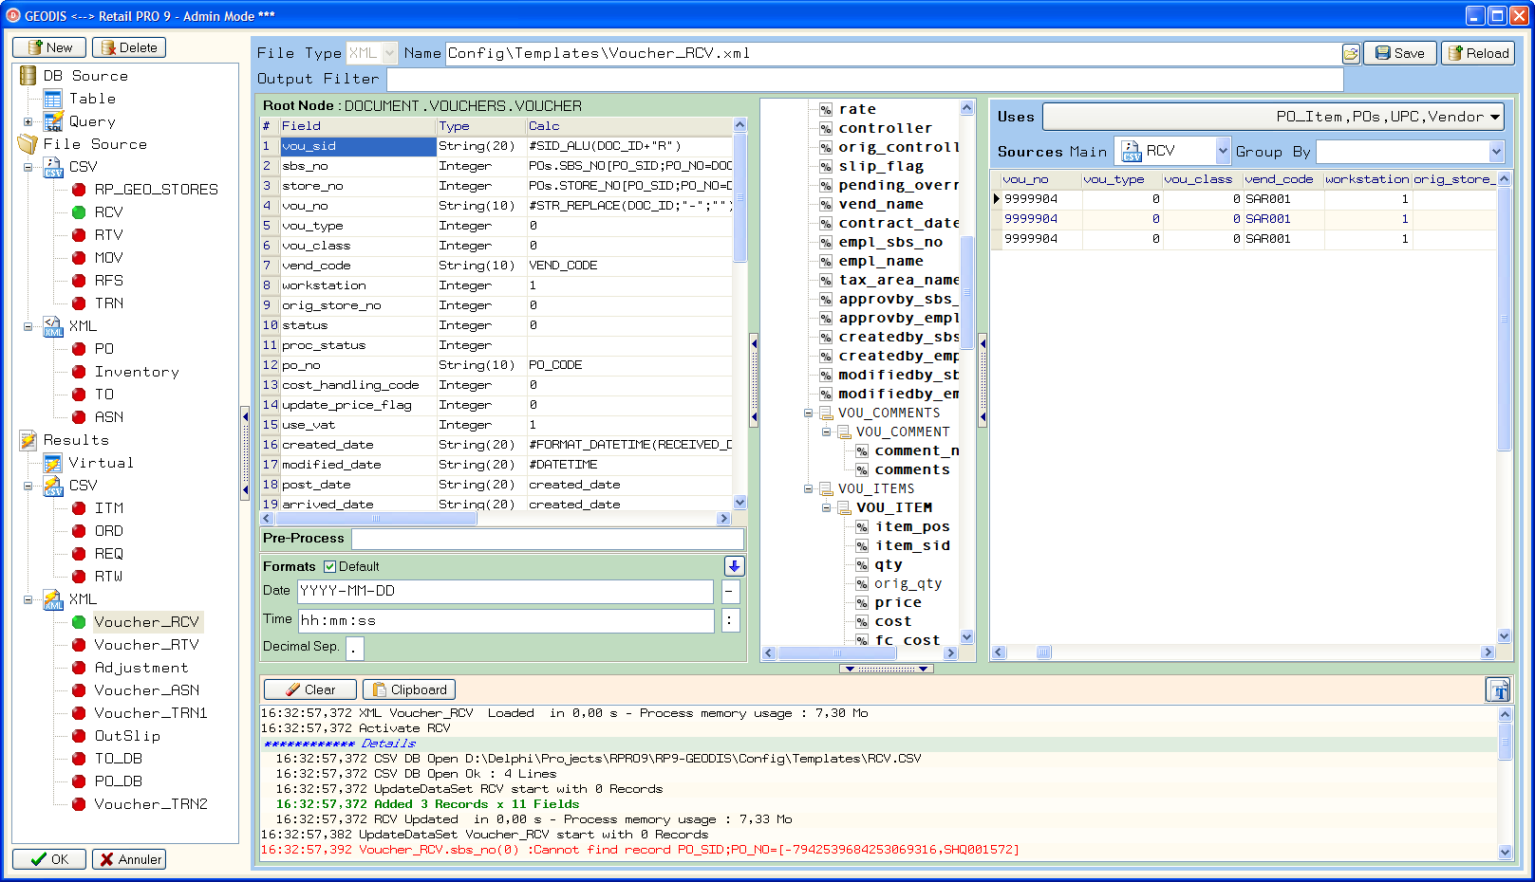Click the Table icon under DB Source
Screen dimensions: 1535x882
(x=53, y=99)
